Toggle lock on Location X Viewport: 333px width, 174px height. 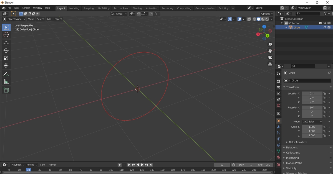point(325,94)
